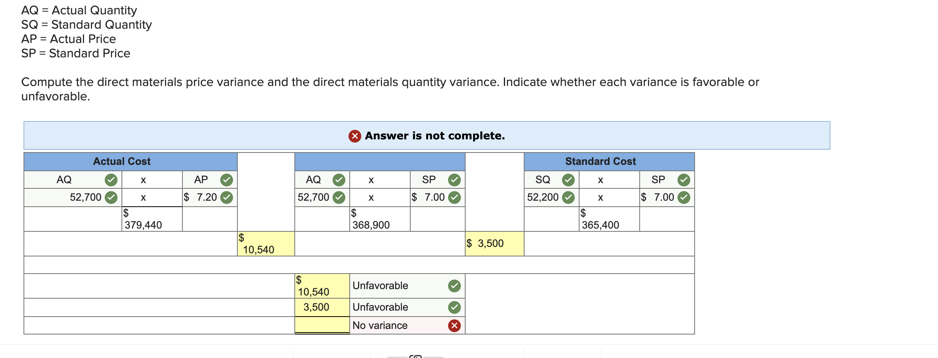Viewport: 938px width, 358px height.
Task: Click the Actual Cost column header
Action: coord(131,161)
